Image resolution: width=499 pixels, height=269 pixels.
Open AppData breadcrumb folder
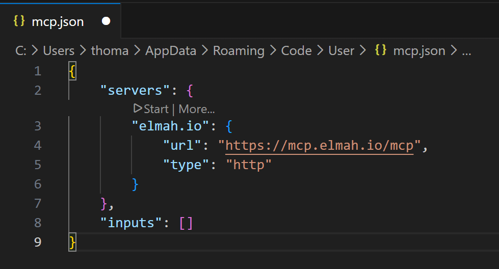171,51
